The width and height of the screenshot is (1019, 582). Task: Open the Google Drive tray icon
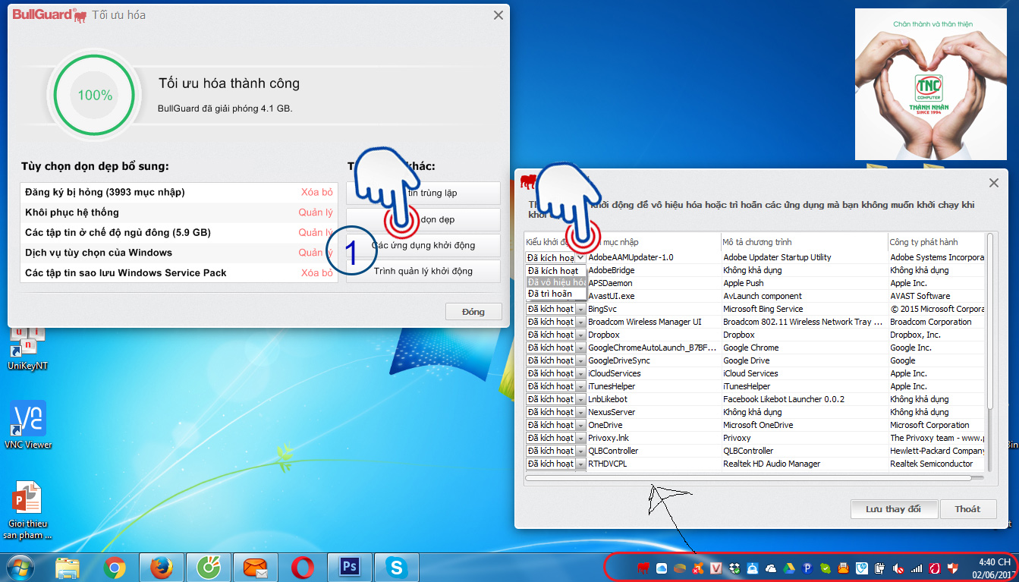[789, 568]
